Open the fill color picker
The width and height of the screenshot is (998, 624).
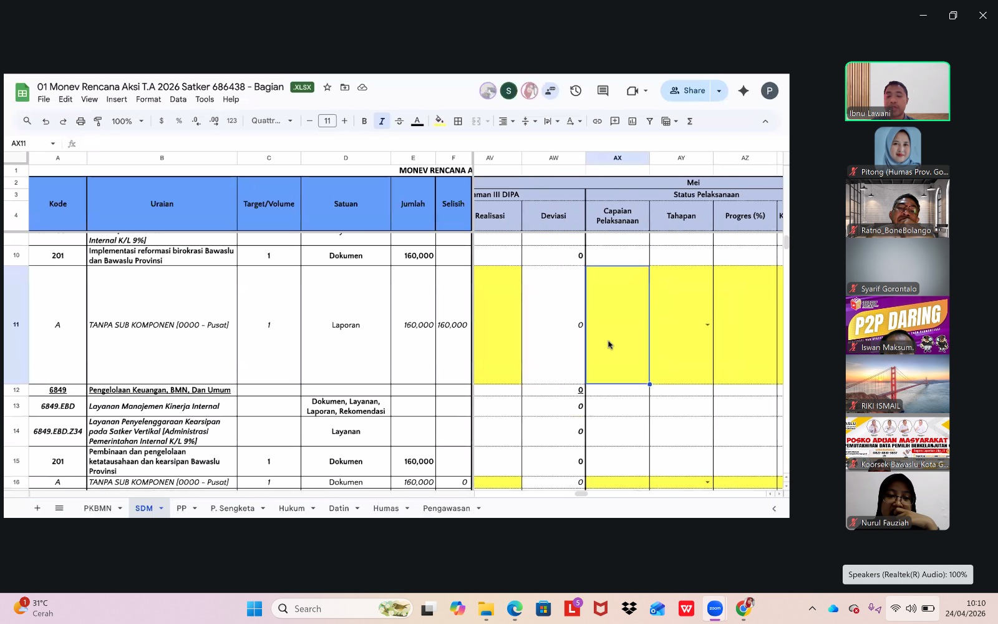click(439, 121)
